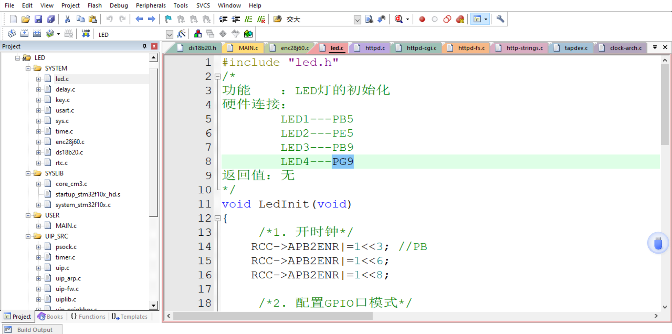This screenshot has width=672, height=334.
Task: Open the Find in Files icon
Action: coord(369,19)
